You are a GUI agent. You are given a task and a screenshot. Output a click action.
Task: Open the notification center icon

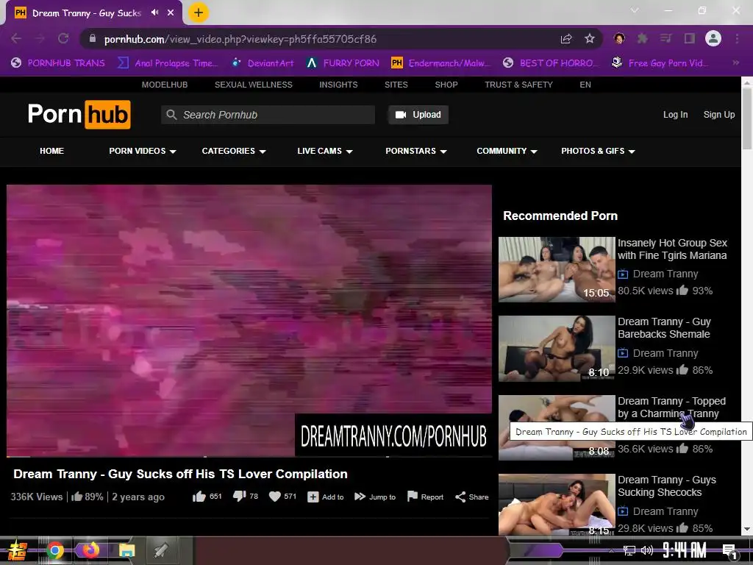tap(729, 551)
